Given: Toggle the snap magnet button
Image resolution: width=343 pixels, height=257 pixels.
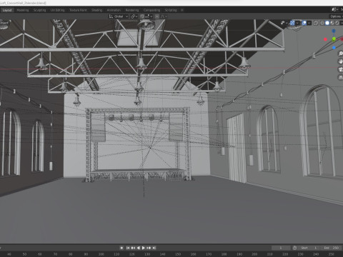Looking at the screenshot, I should pyautogui.click(x=142, y=16).
